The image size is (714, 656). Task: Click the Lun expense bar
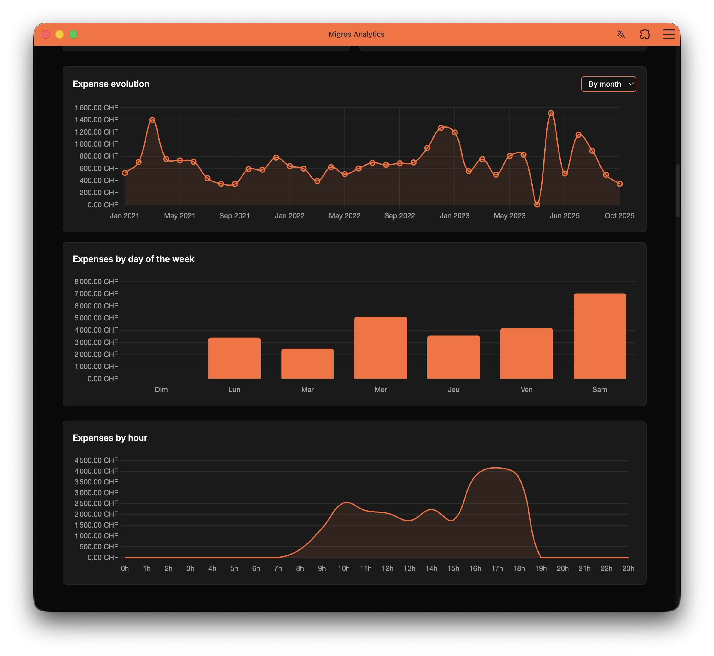point(234,358)
